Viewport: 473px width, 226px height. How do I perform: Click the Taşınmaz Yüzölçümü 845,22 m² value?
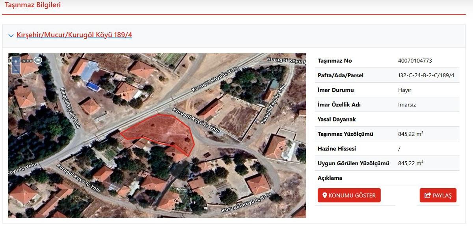click(411, 134)
